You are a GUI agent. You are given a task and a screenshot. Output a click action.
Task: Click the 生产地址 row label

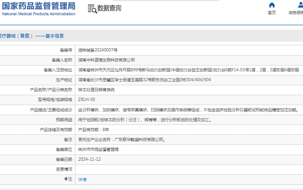(64, 80)
